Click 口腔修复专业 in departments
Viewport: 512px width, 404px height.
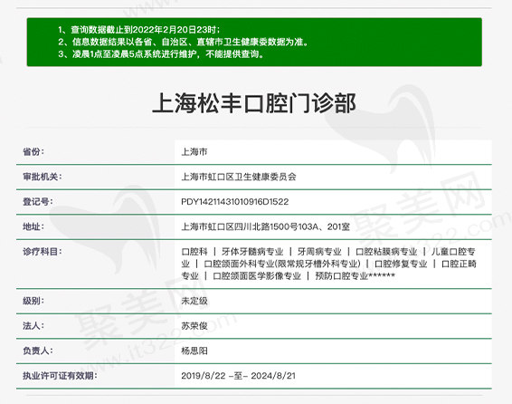point(401,264)
